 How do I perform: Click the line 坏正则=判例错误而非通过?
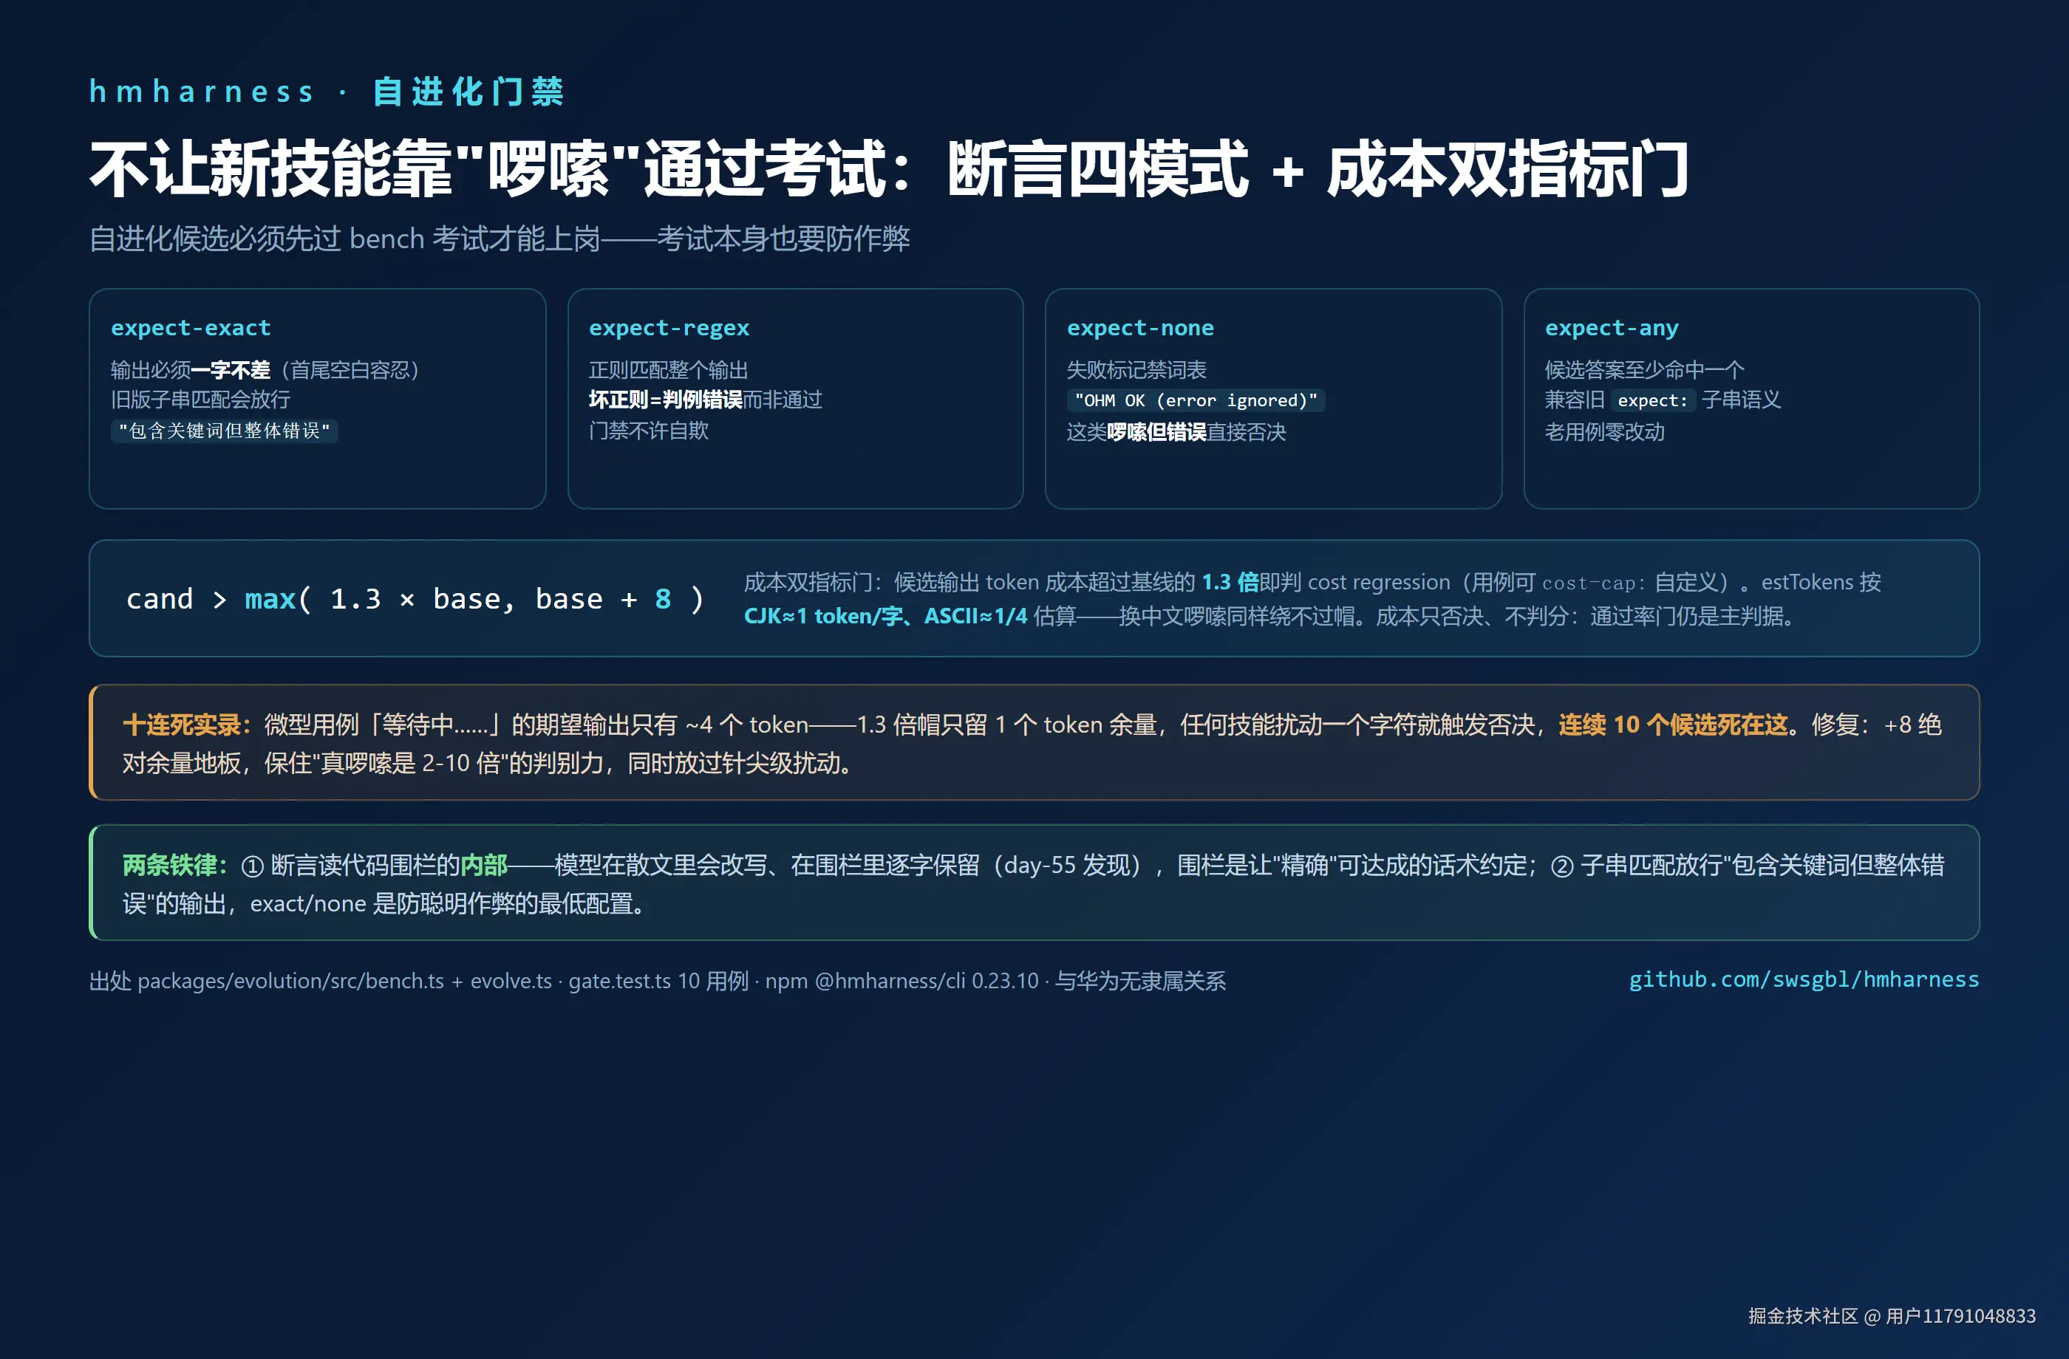click(x=705, y=400)
